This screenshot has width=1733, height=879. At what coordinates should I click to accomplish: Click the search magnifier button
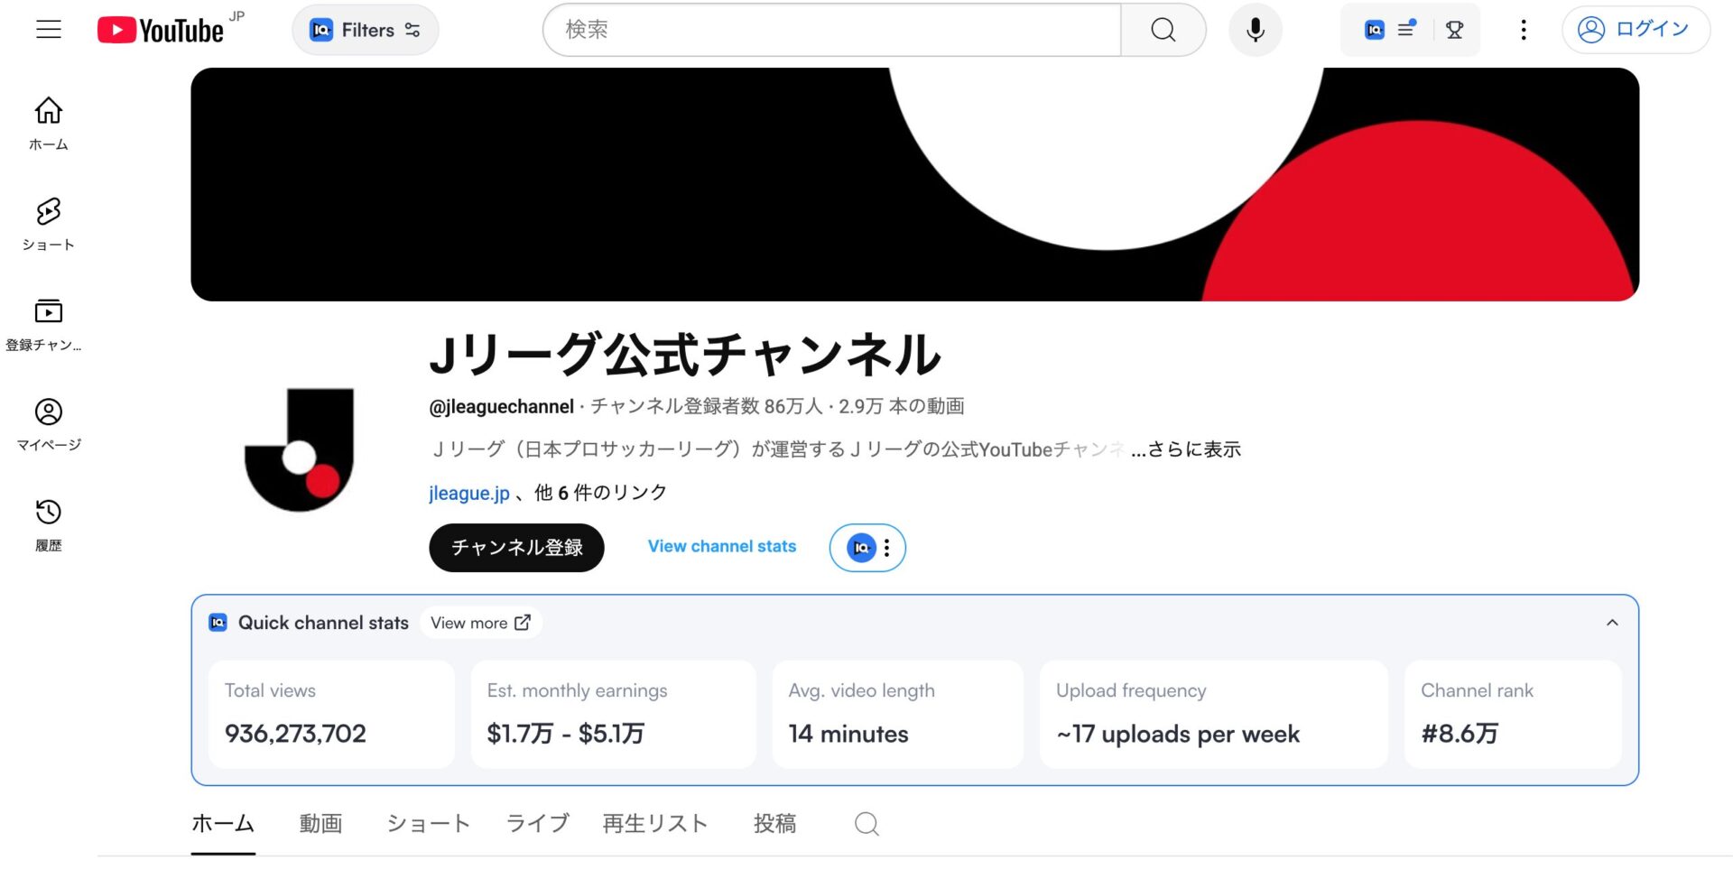pyautogui.click(x=1163, y=30)
